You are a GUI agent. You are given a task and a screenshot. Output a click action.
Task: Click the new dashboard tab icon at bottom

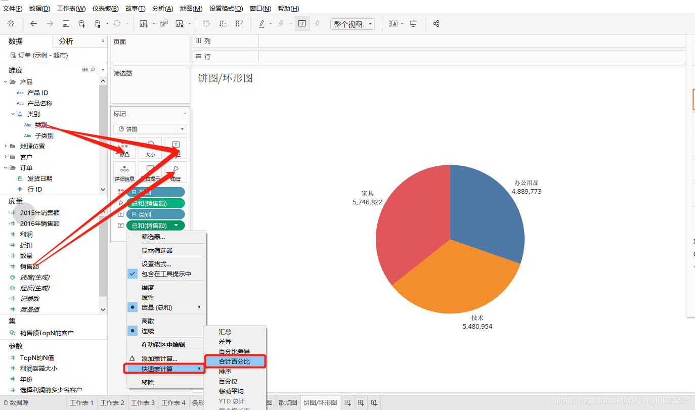click(x=361, y=403)
